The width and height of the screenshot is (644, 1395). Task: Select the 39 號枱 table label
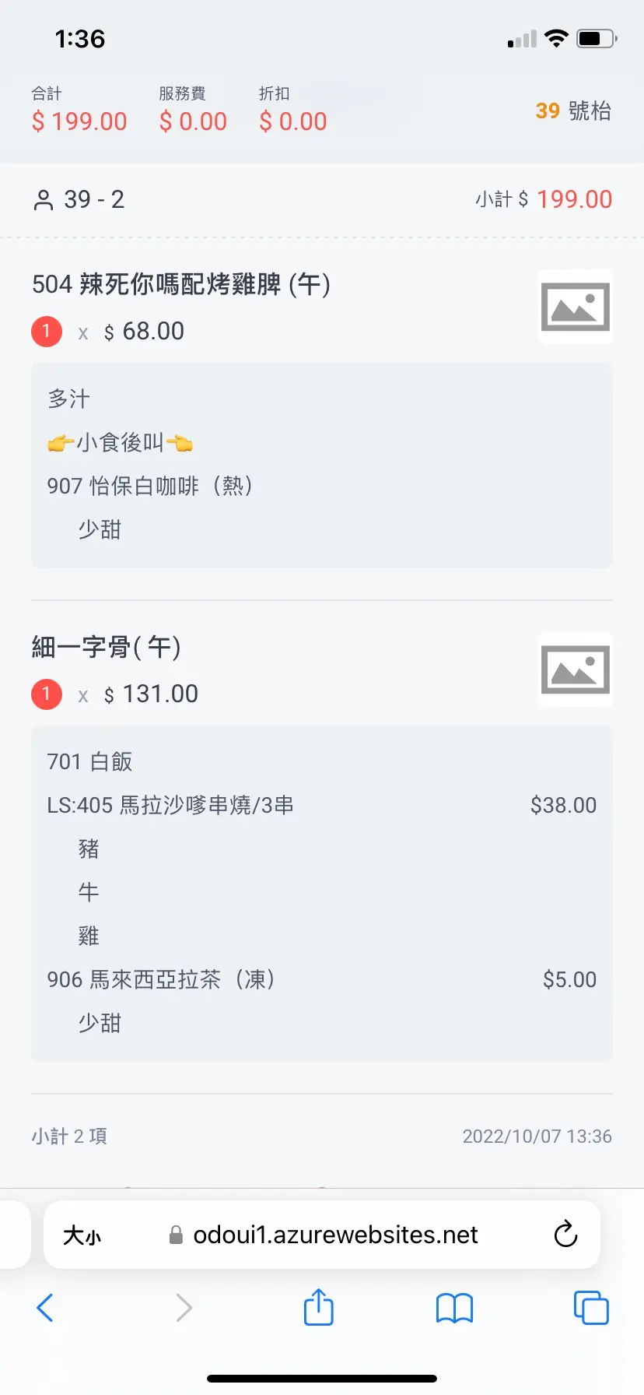572,111
